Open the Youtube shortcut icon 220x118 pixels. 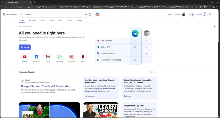tap(24, 57)
